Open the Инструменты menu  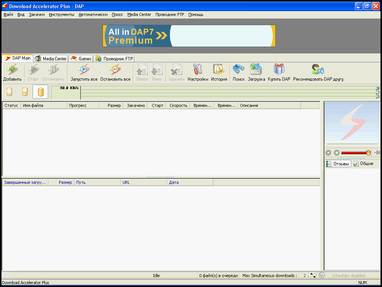click(61, 14)
